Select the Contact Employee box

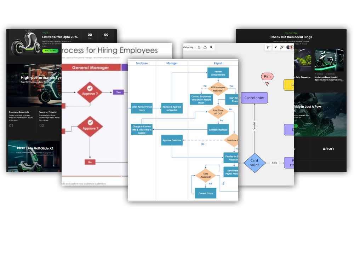(218, 130)
